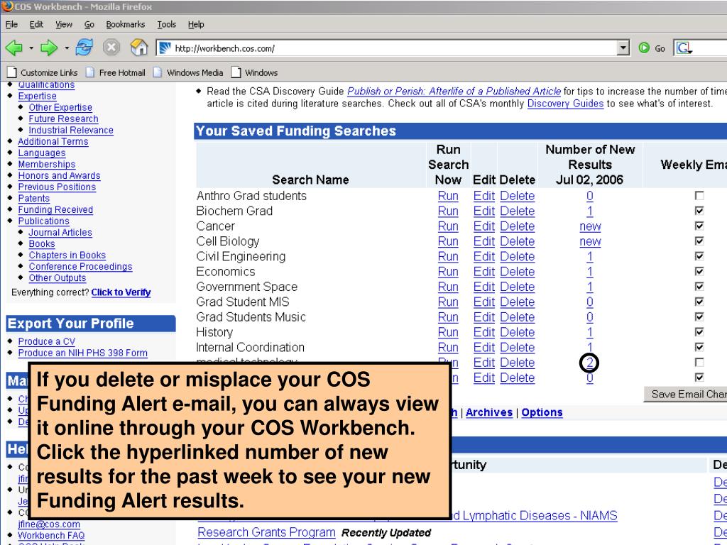Viewport: 727px width, 545px height.
Task: Toggle weekly email for Government Space
Action: coord(699,287)
